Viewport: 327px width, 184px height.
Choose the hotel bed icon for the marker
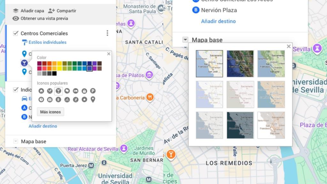point(76,91)
